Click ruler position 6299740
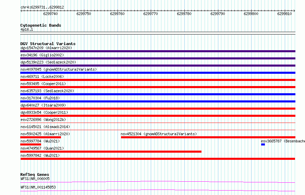This screenshot has height=195, width=305. click(51, 14)
